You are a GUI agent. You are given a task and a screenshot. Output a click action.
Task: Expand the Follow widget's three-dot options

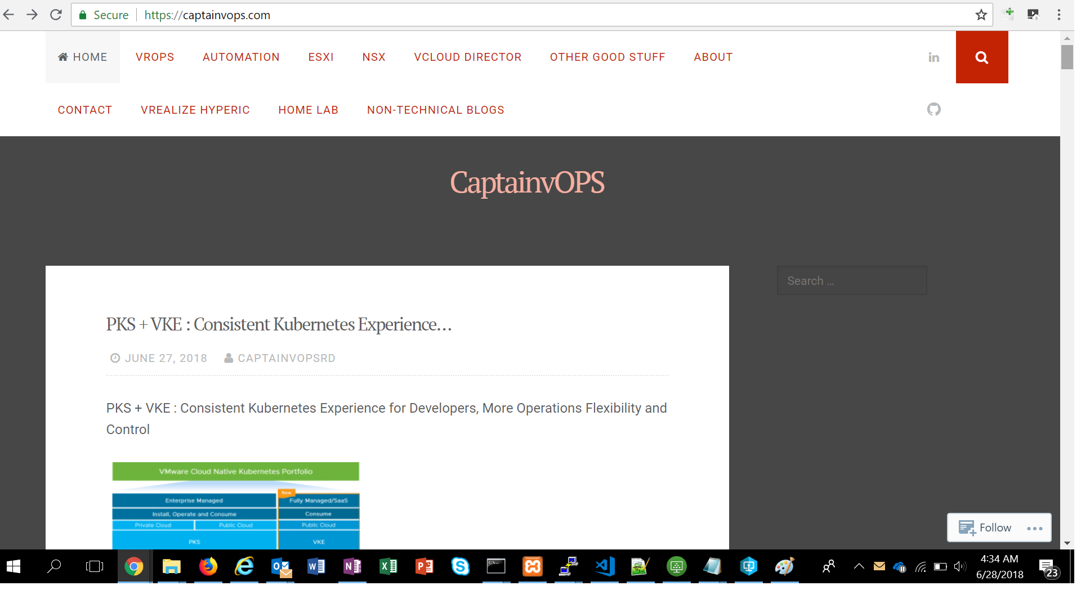click(x=1034, y=528)
